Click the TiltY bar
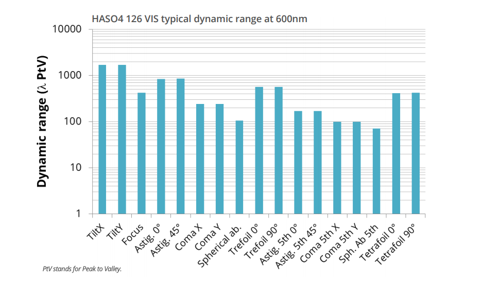 [122, 139]
